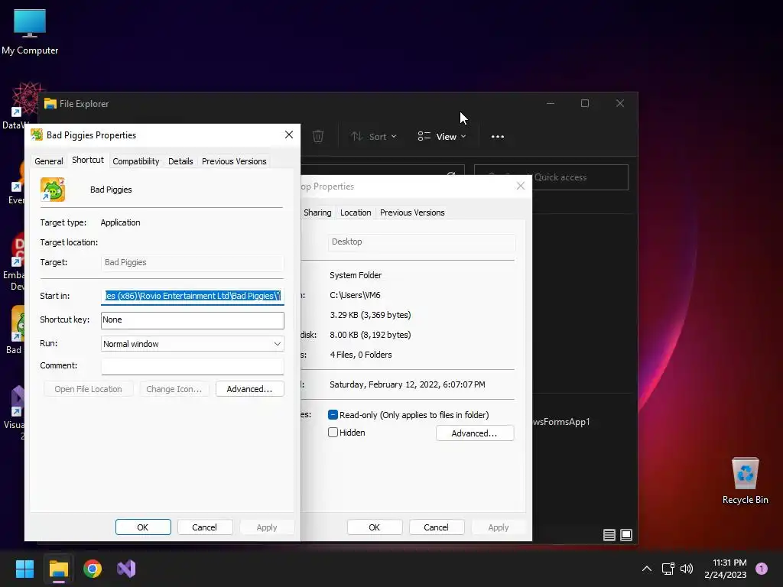
Task: Click the Desktop folder name field
Action: pyautogui.click(x=421, y=242)
